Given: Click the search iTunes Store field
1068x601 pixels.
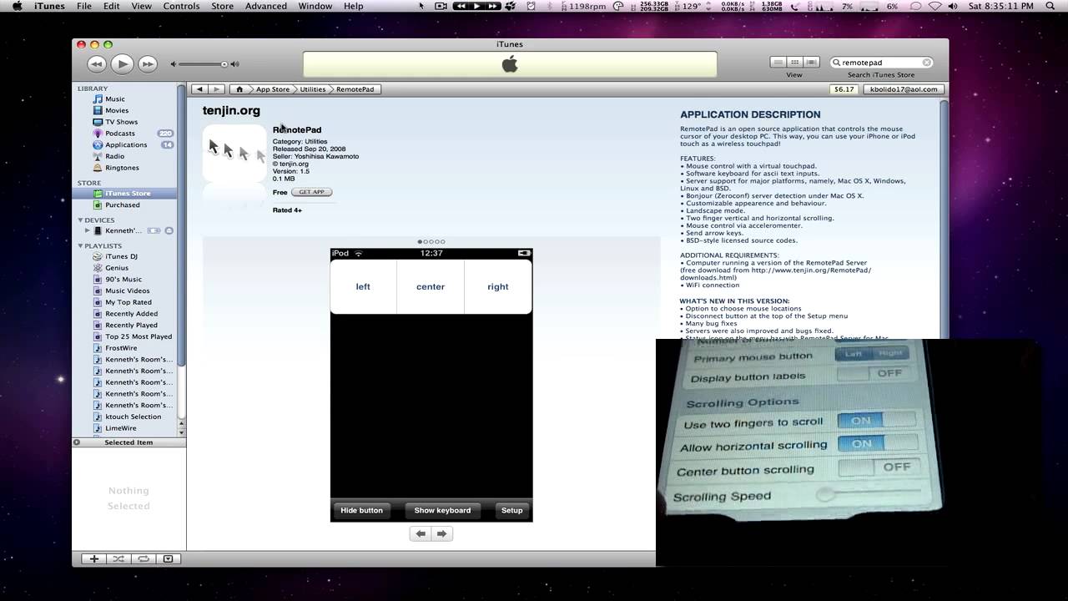Looking at the screenshot, I should point(881,63).
